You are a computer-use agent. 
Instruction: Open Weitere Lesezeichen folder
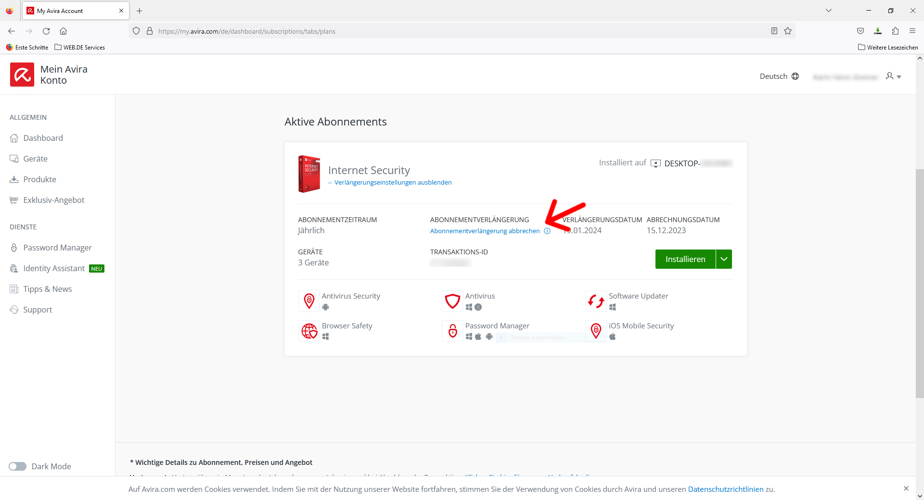point(888,48)
